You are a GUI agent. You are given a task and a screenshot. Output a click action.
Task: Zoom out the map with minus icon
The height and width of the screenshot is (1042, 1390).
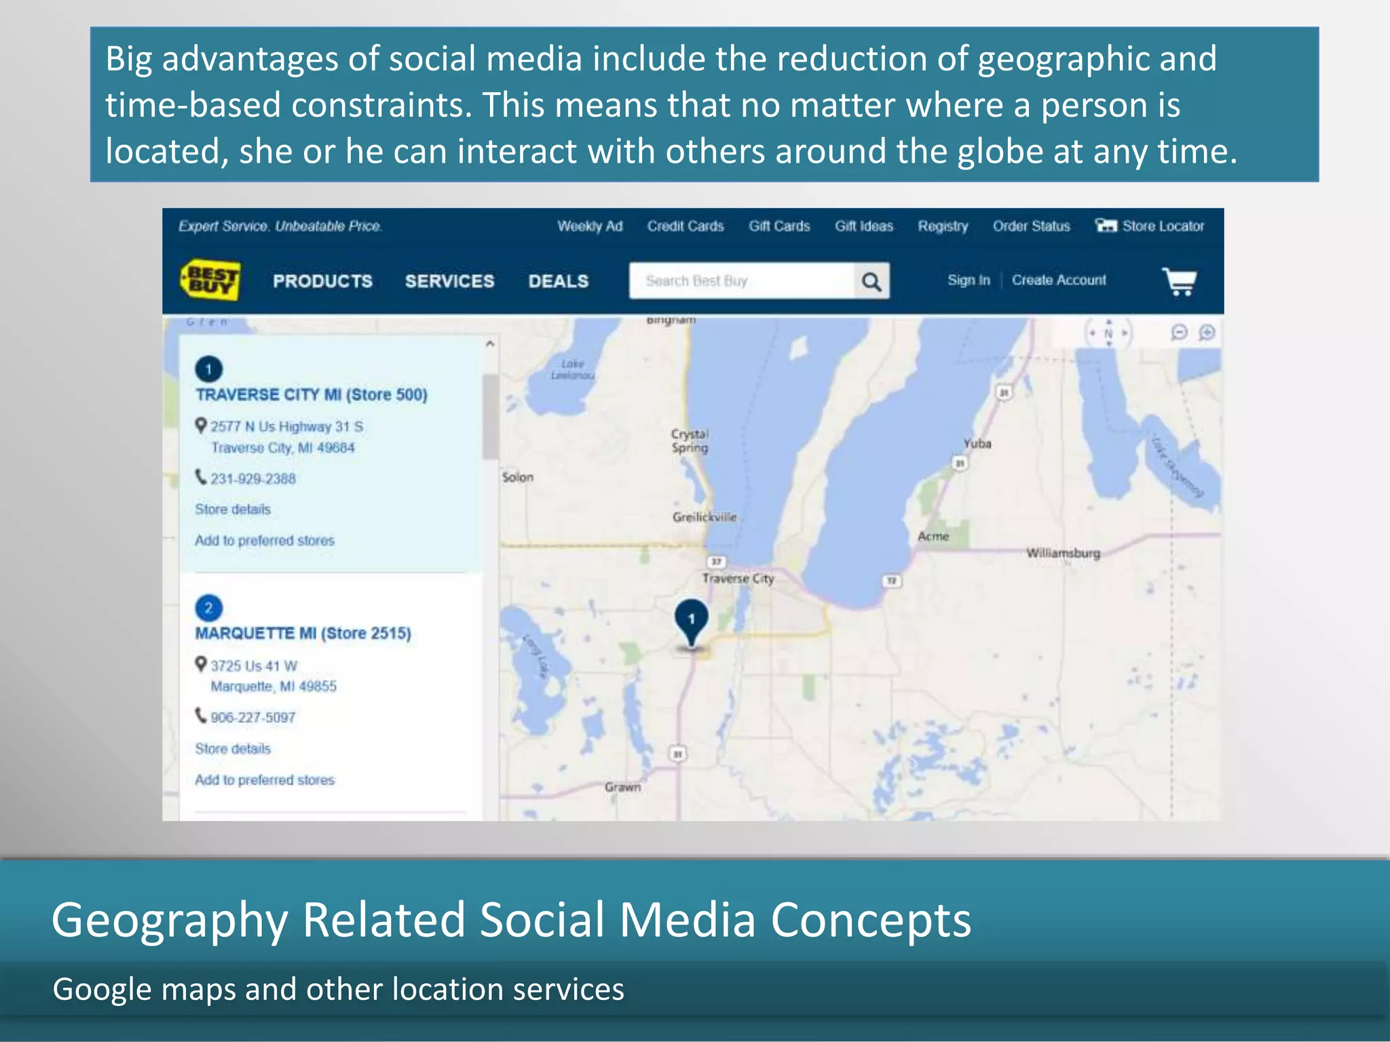1180,332
